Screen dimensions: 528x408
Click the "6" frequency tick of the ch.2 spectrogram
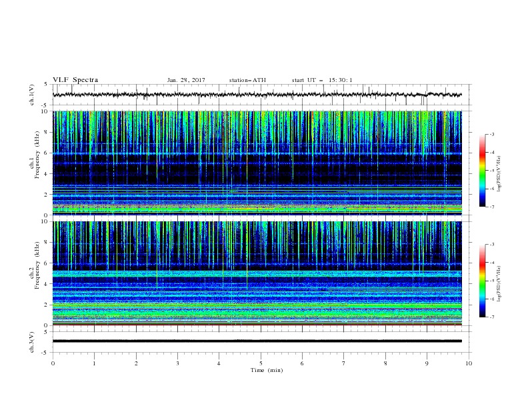(47, 263)
